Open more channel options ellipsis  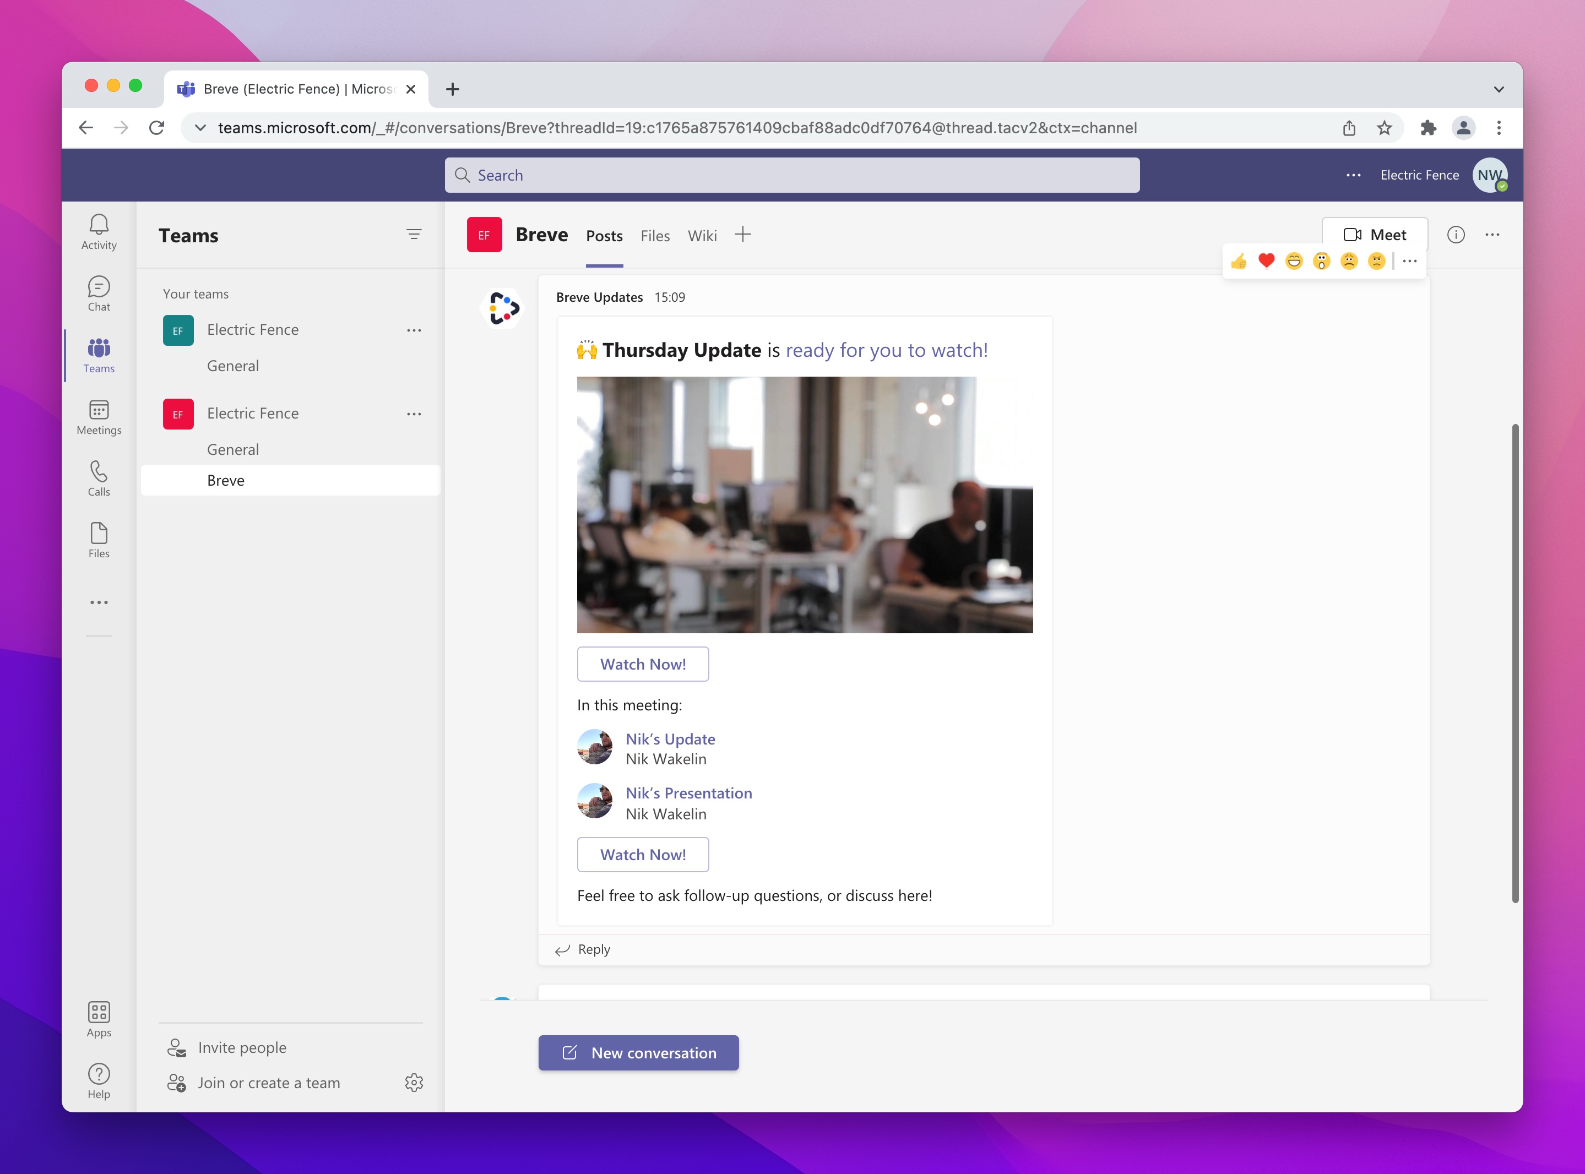tap(1492, 235)
